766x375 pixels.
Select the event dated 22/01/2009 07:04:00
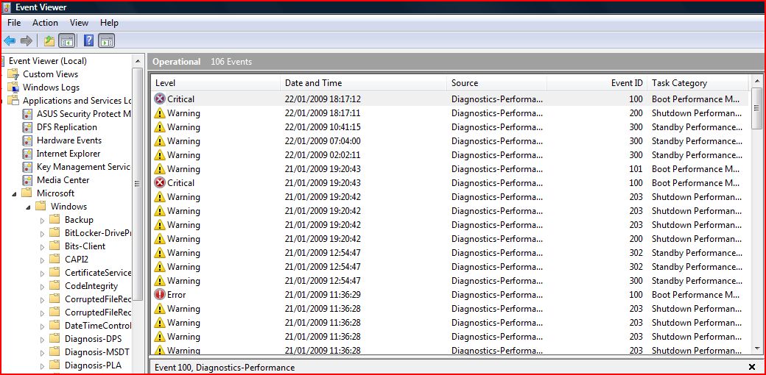[x=449, y=141]
